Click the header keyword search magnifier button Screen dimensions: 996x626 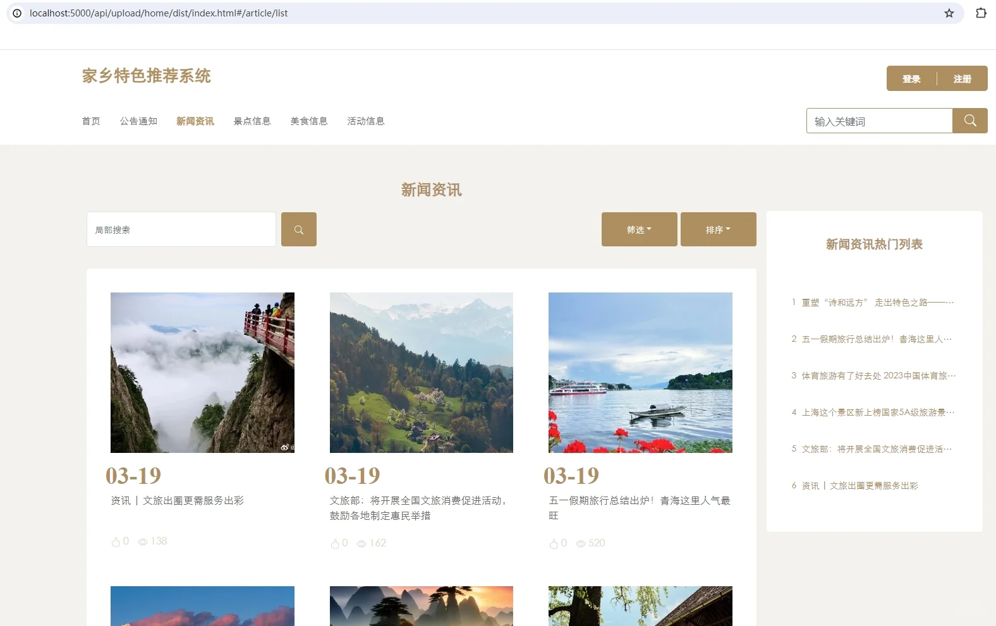point(970,121)
